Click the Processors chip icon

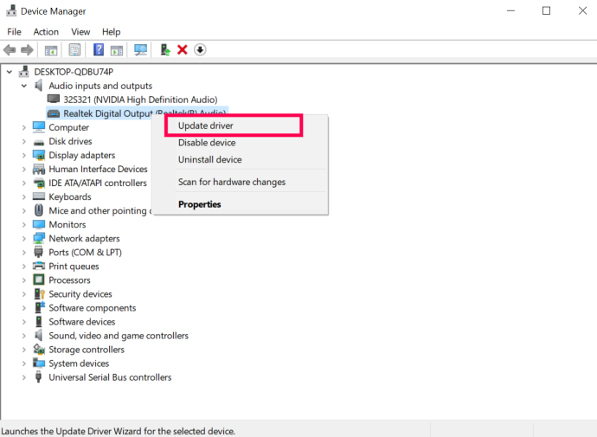point(39,280)
